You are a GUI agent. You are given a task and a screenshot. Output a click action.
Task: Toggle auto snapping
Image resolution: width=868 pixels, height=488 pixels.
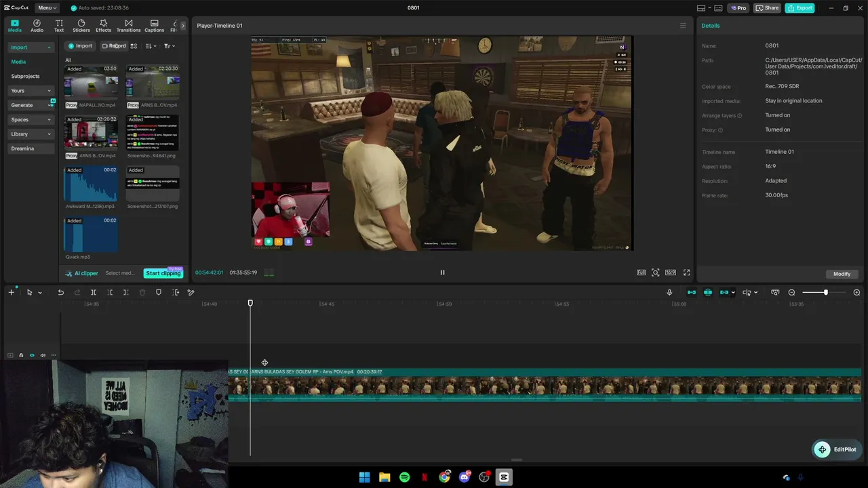(708, 292)
